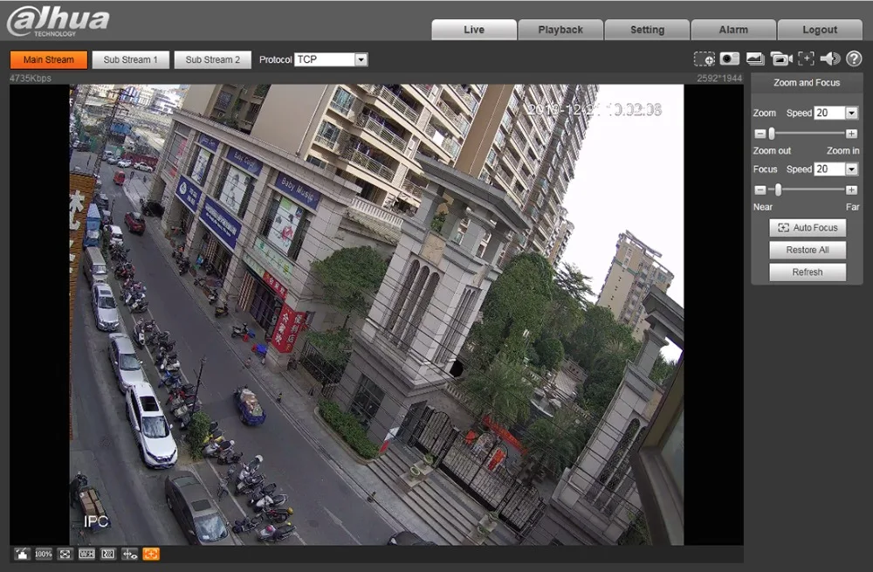Image resolution: width=873 pixels, height=572 pixels.
Task: Activate the easy focus bracket icon
Action: point(806,59)
